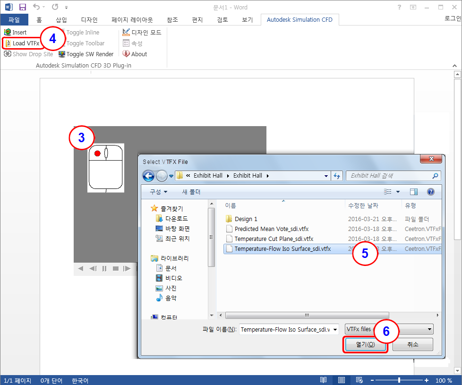Select Temperature Cut Plane_sdi.vtfx file
Image resolution: width=462 pixels, height=385 pixels.
pos(269,239)
